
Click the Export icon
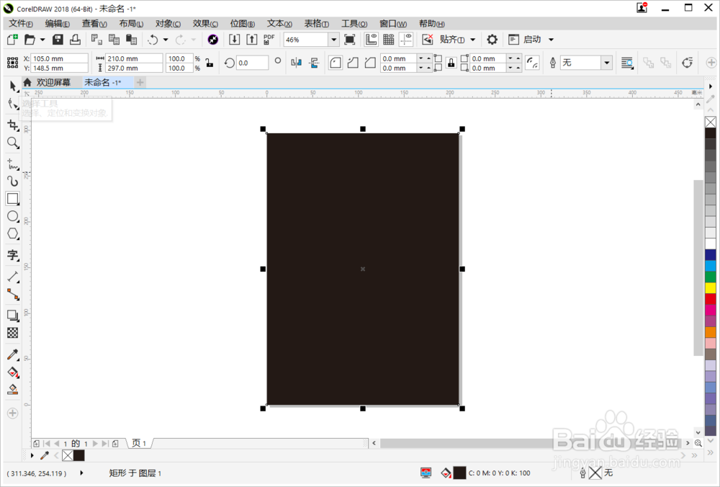point(251,40)
